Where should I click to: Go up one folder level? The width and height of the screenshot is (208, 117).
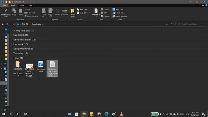tap(14, 24)
